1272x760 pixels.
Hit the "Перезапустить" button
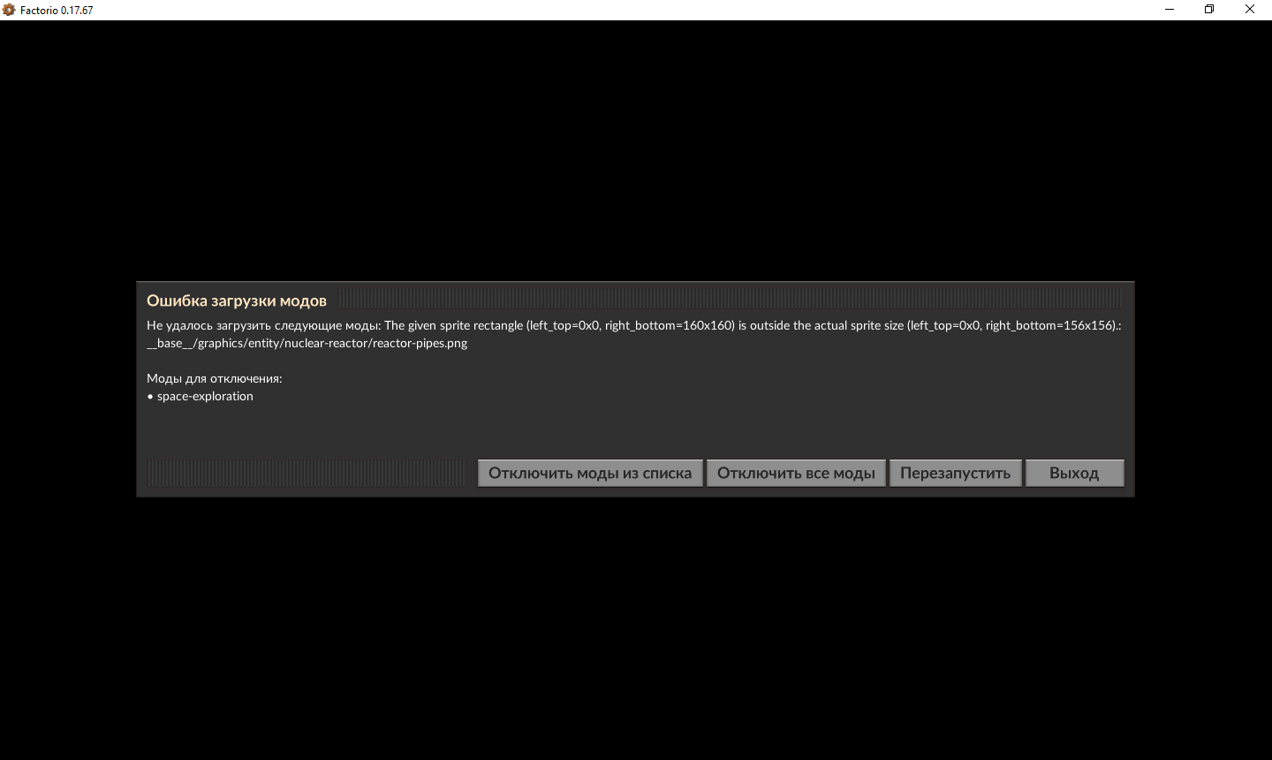955,473
